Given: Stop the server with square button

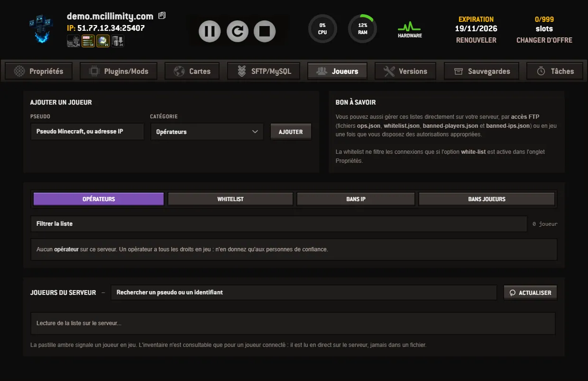Looking at the screenshot, I should pos(265,31).
